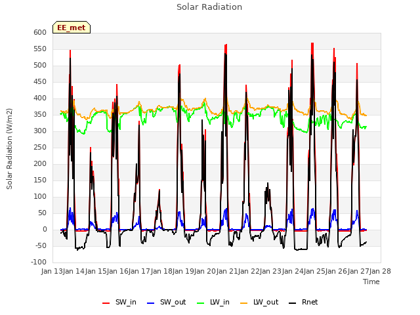Viewport: 420px width, 315px height.
Task: Select the SW_in legend entry
Action: pyautogui.click(x=119, y=303)
